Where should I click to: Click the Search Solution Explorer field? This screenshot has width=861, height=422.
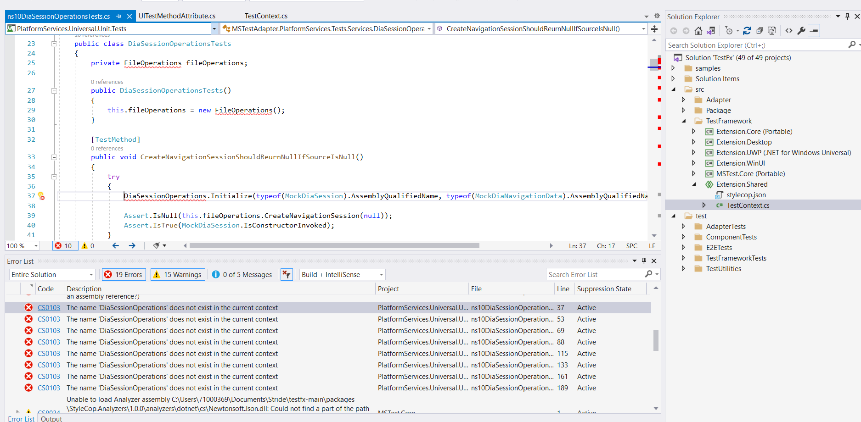pyautogui.click(x=757, y=45)
